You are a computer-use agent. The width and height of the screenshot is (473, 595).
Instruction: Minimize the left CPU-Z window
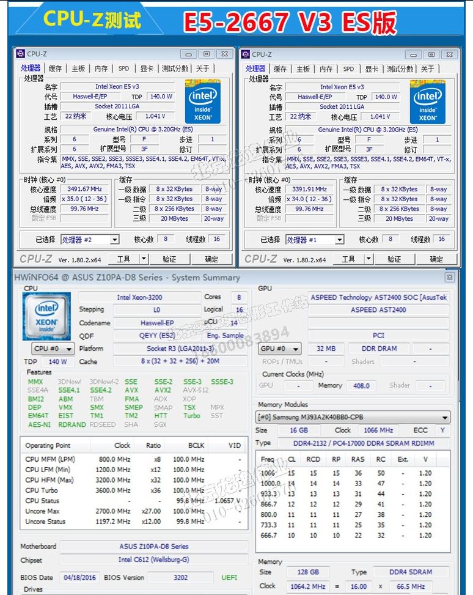coord(188,54)
